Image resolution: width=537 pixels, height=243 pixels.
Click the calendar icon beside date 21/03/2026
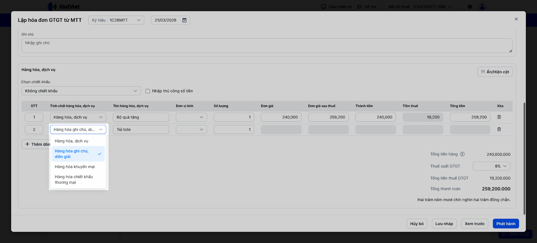coord(184,20)
